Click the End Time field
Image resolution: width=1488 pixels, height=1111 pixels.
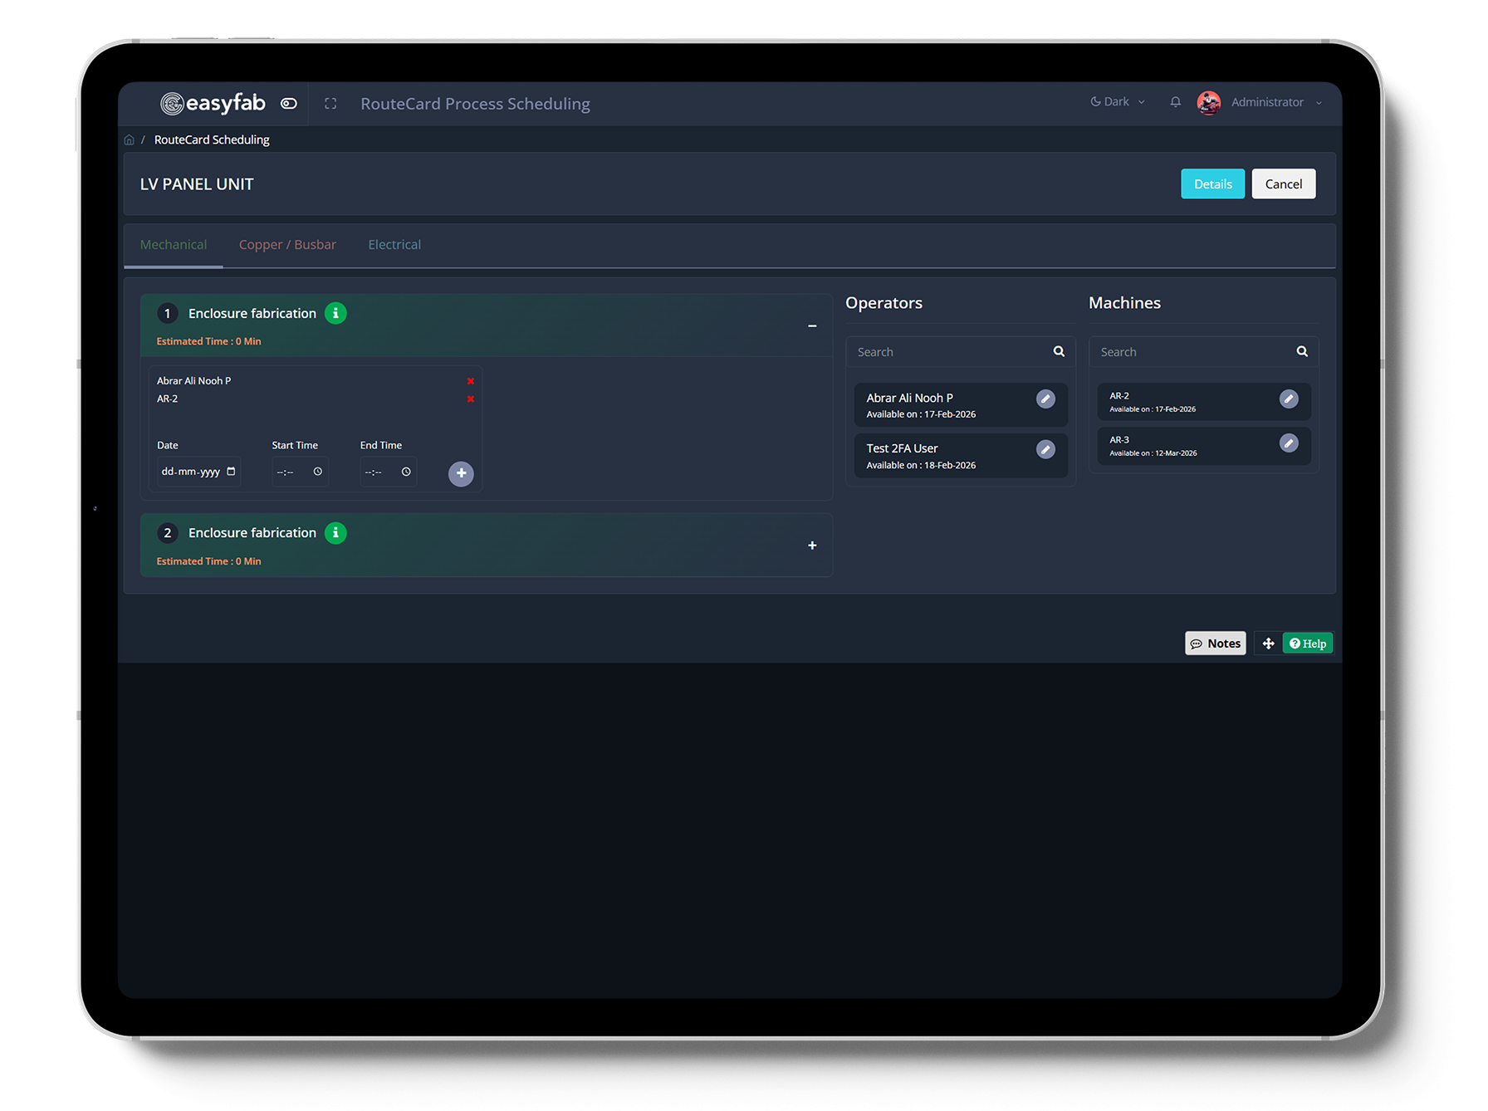(x=388, y=472)
